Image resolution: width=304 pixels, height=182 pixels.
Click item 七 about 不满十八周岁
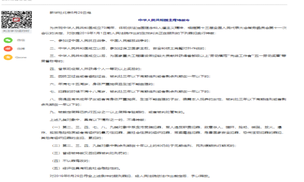tap(130, 91)
